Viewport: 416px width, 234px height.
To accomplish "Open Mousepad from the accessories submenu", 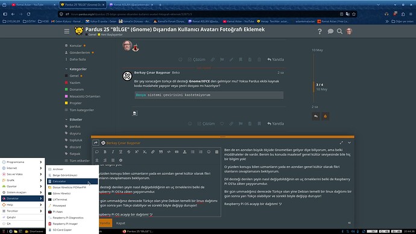I will click(72, 206).
